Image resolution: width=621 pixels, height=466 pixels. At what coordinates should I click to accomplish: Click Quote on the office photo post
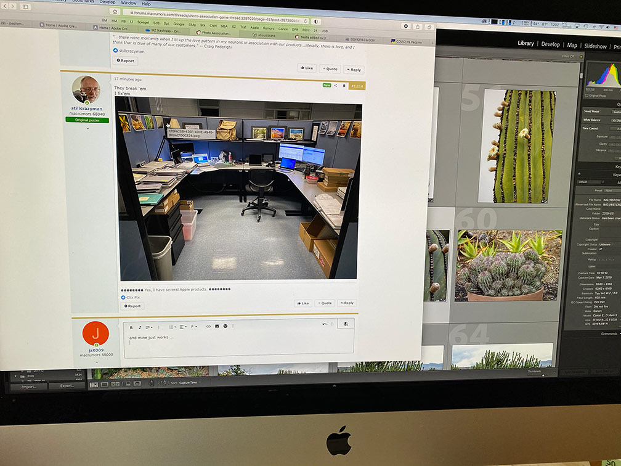[325, 303]
